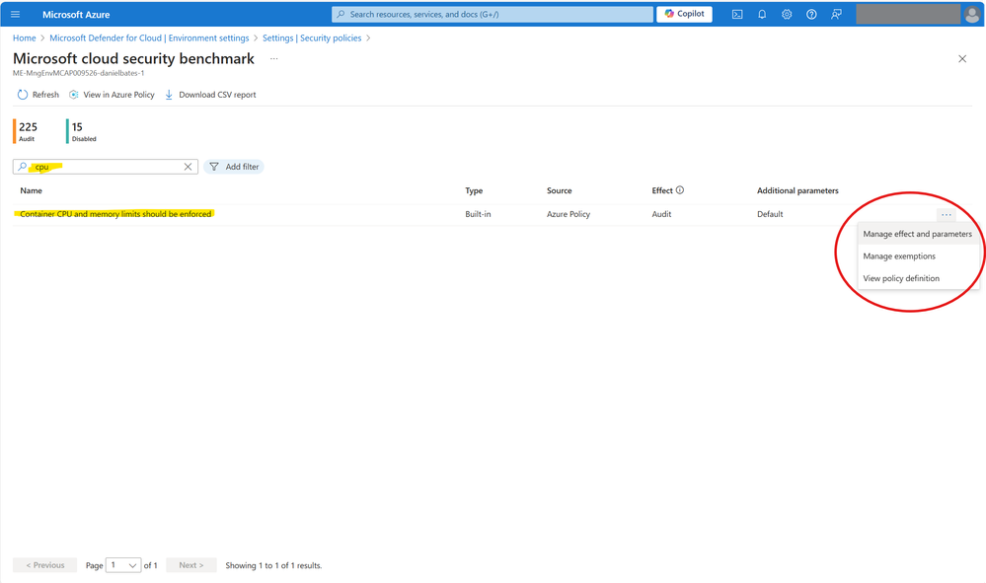Open the Feedback icon in header
This screenshot has height=583, width=986.
[x=836, y=14]
